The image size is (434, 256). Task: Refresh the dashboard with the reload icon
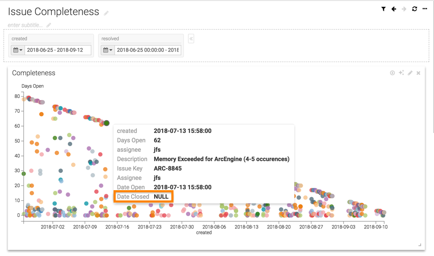pos(414,9)
